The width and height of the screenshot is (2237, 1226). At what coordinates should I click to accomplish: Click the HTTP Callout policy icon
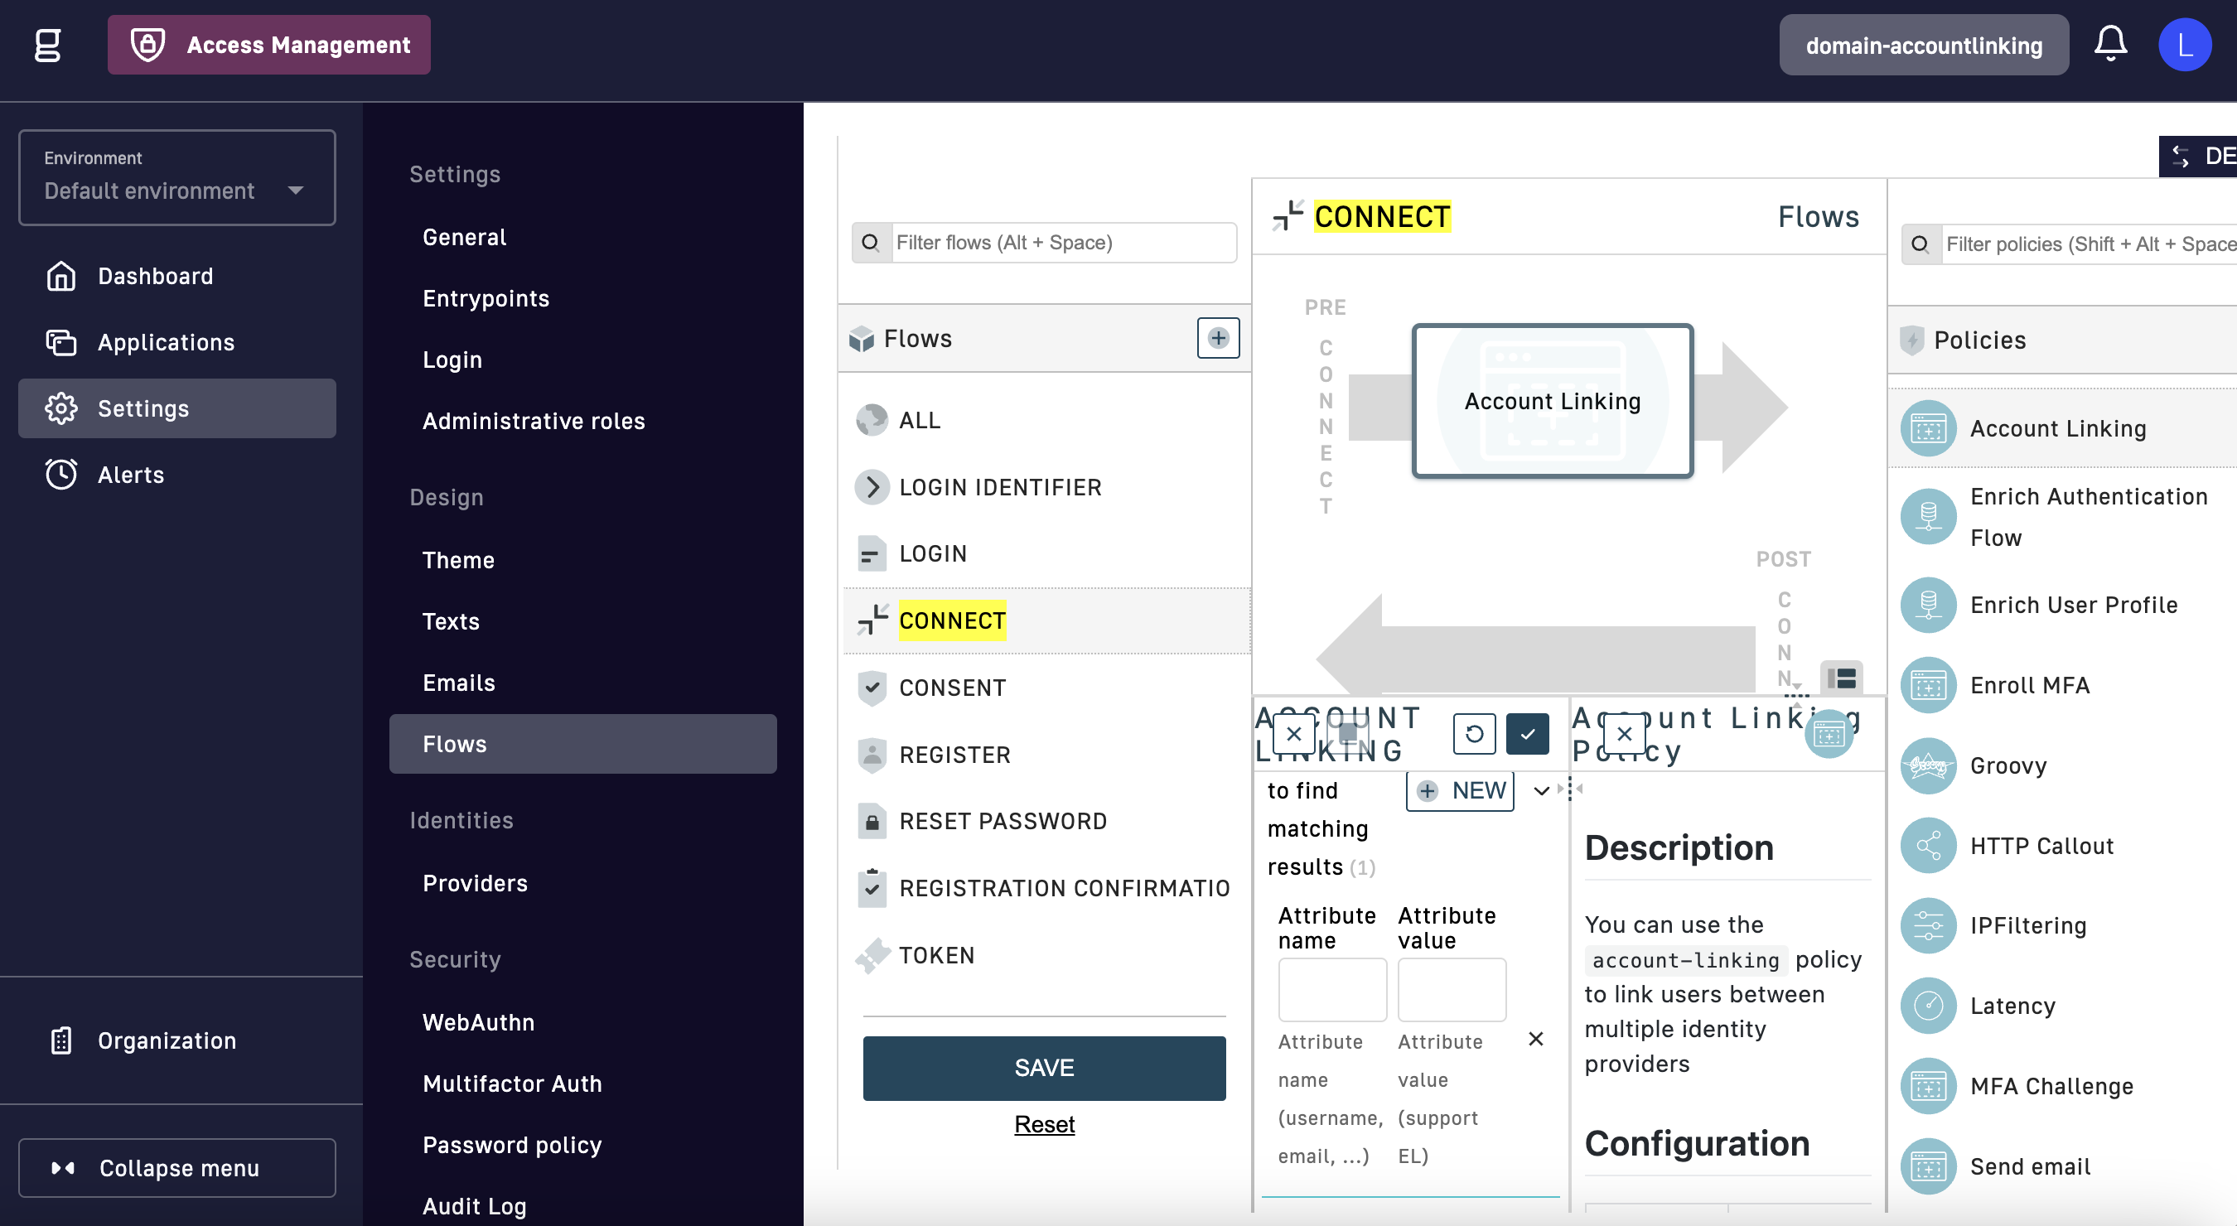[1927, 845]
